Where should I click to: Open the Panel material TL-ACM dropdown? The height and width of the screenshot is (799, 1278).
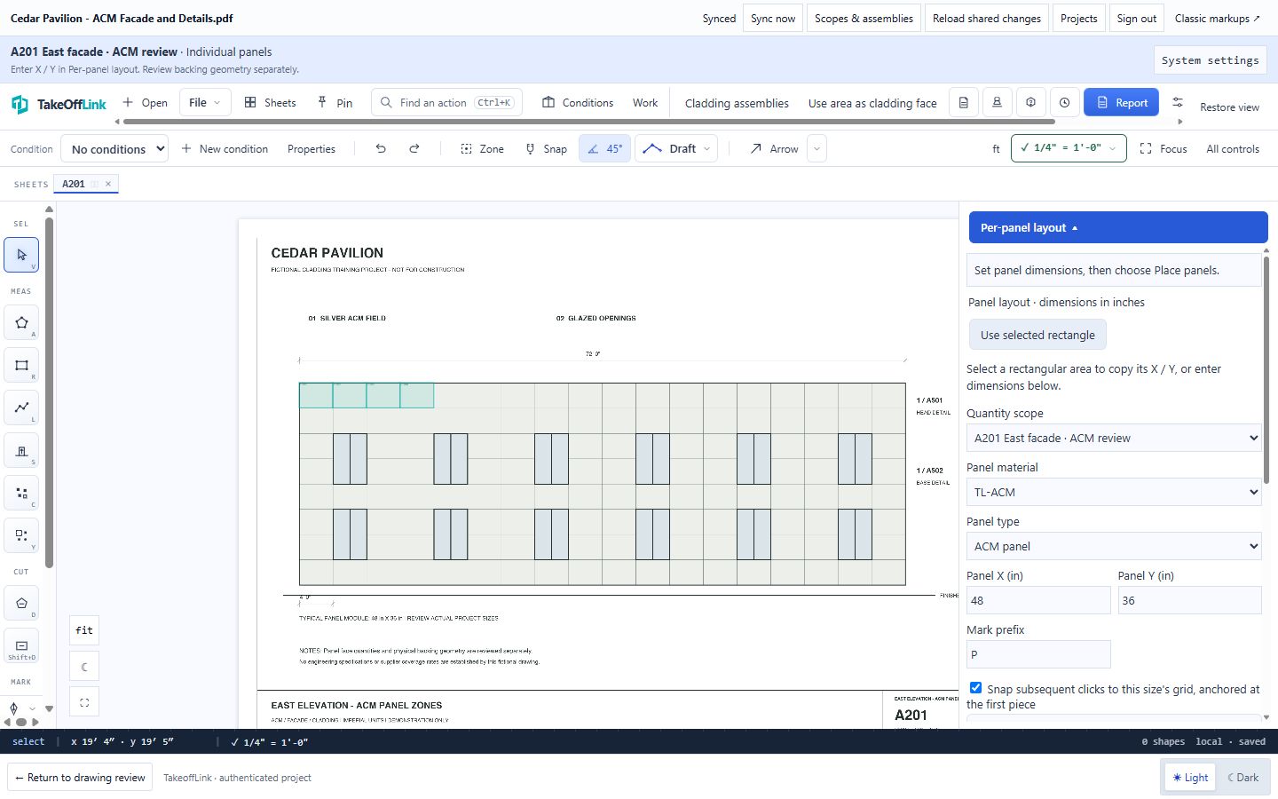[1114, 492]
